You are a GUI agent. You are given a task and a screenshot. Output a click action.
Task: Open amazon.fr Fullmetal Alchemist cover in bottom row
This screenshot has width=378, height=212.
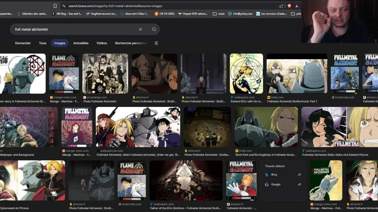[241, 180]
